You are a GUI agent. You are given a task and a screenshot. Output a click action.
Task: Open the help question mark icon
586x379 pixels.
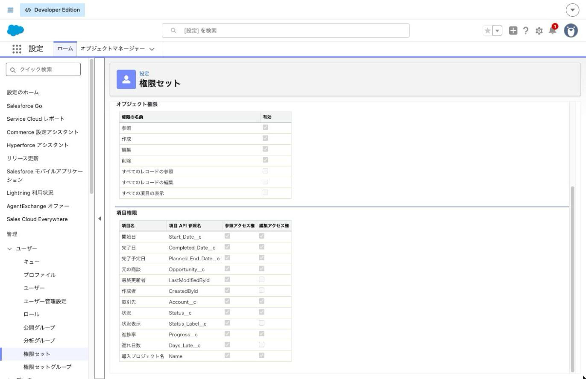(526, 31)
